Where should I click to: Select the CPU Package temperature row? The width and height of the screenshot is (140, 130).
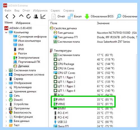(x=84, y=64)
